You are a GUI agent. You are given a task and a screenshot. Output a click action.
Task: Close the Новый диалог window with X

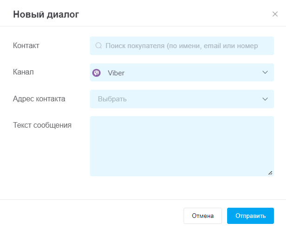point(275,14)
